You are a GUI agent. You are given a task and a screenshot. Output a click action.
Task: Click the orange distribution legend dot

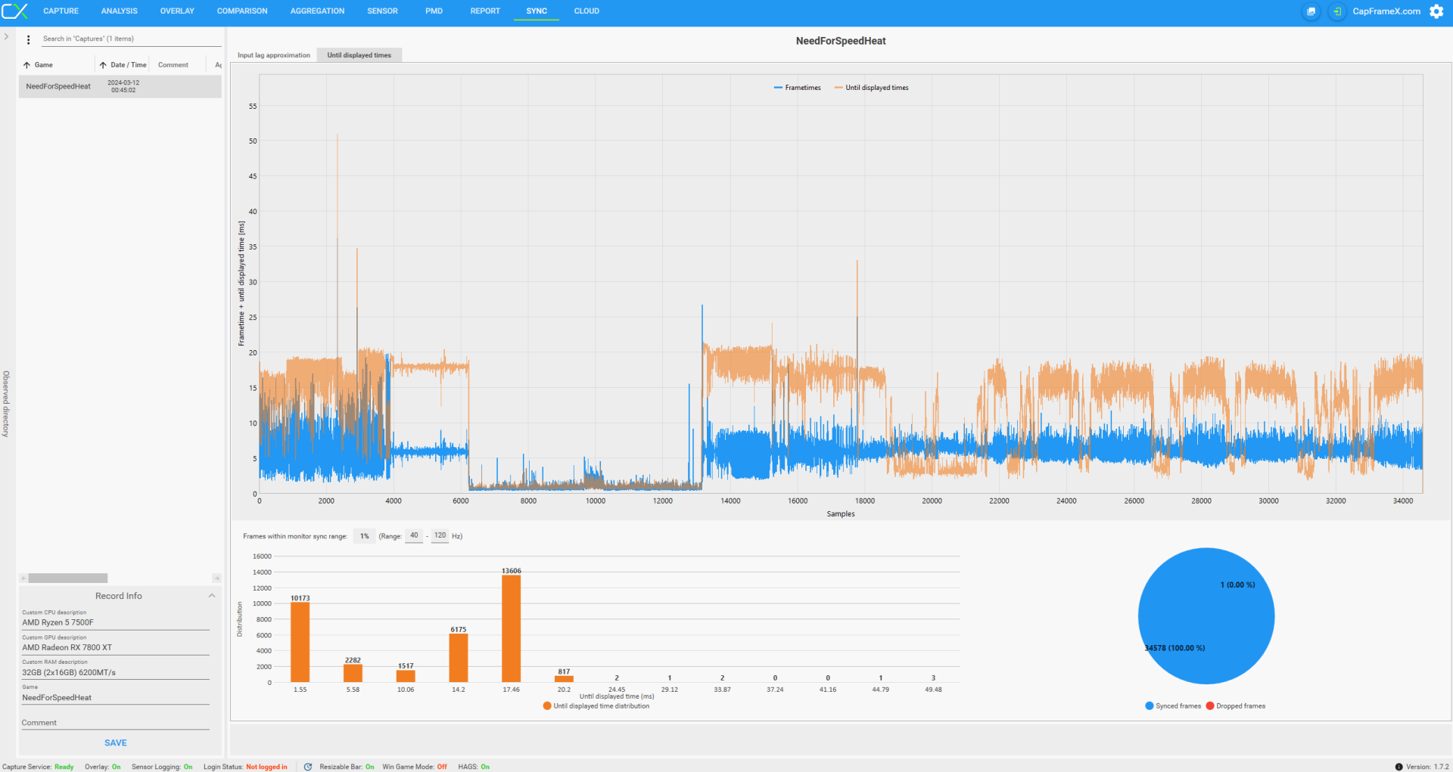click(x=547, y=706)
